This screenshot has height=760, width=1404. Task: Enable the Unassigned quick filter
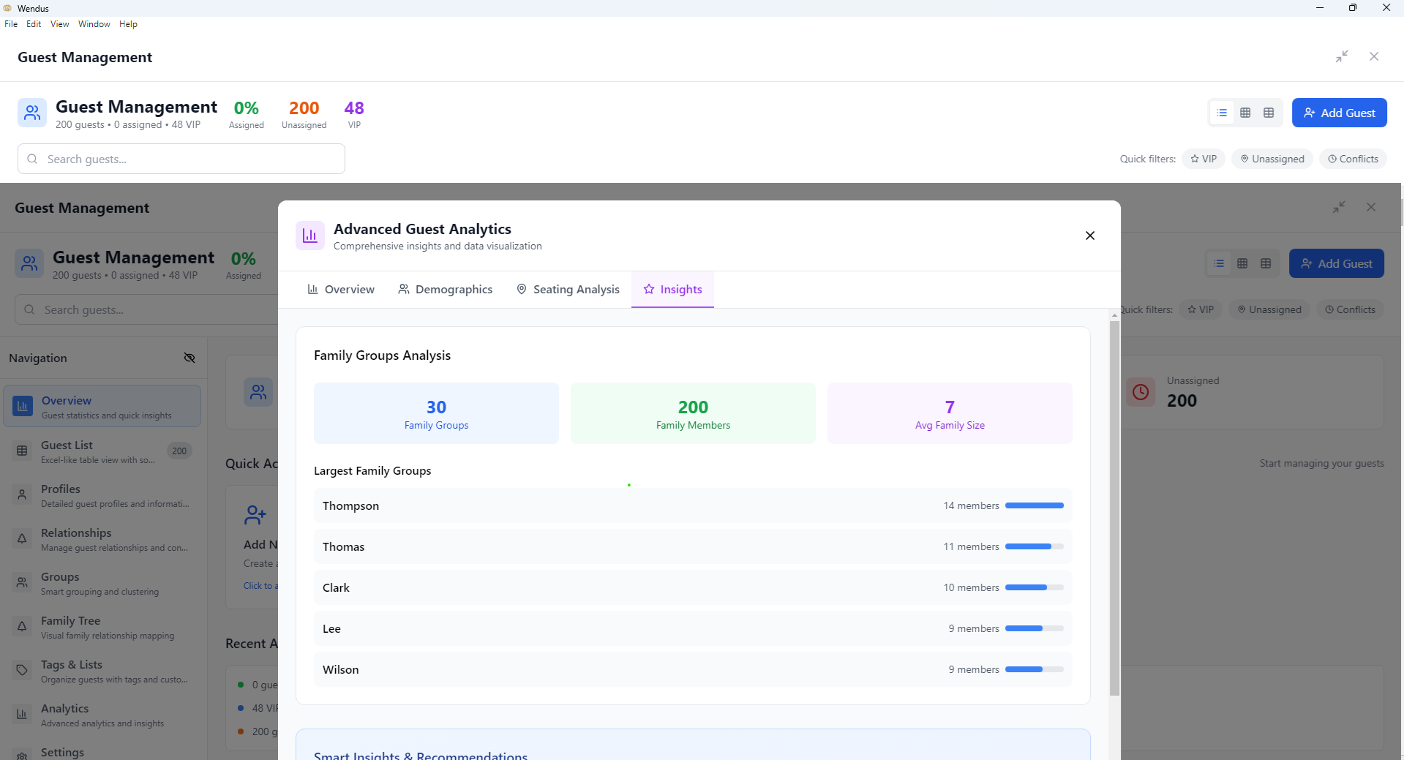tap(1272, 159)
